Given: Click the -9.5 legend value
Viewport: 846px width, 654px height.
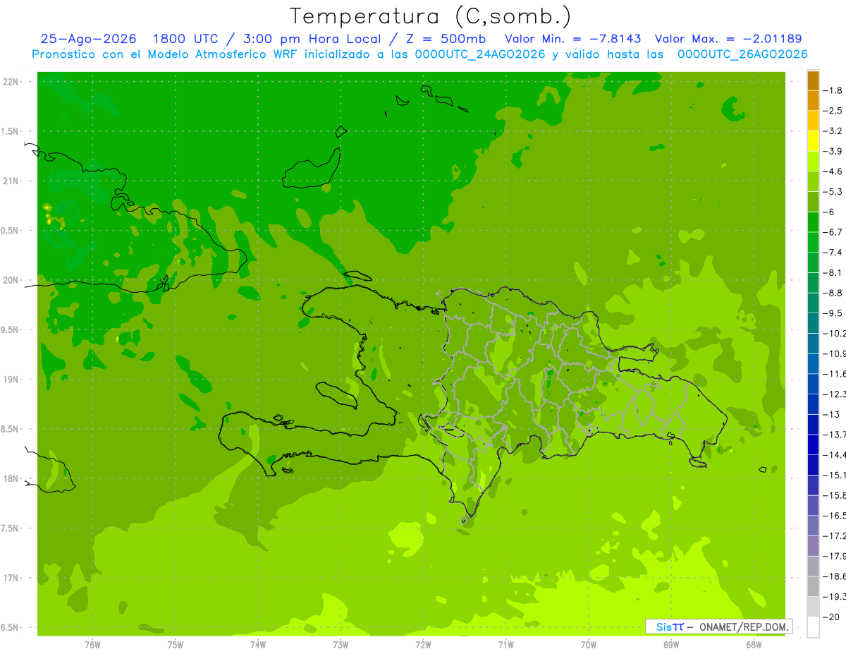Looking at the screenshot, I should coord(833,313).
